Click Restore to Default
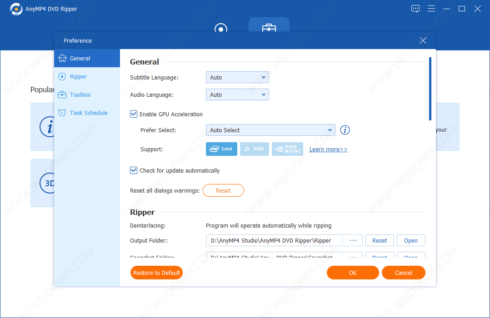The height and width of the screenshot is (318, 490). (x=156, y=273)
